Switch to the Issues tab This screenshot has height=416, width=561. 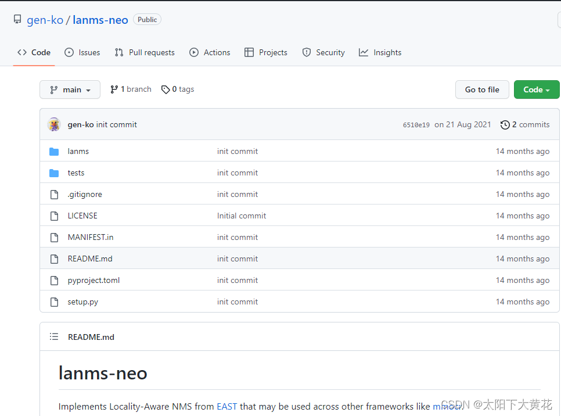point(82,52)
